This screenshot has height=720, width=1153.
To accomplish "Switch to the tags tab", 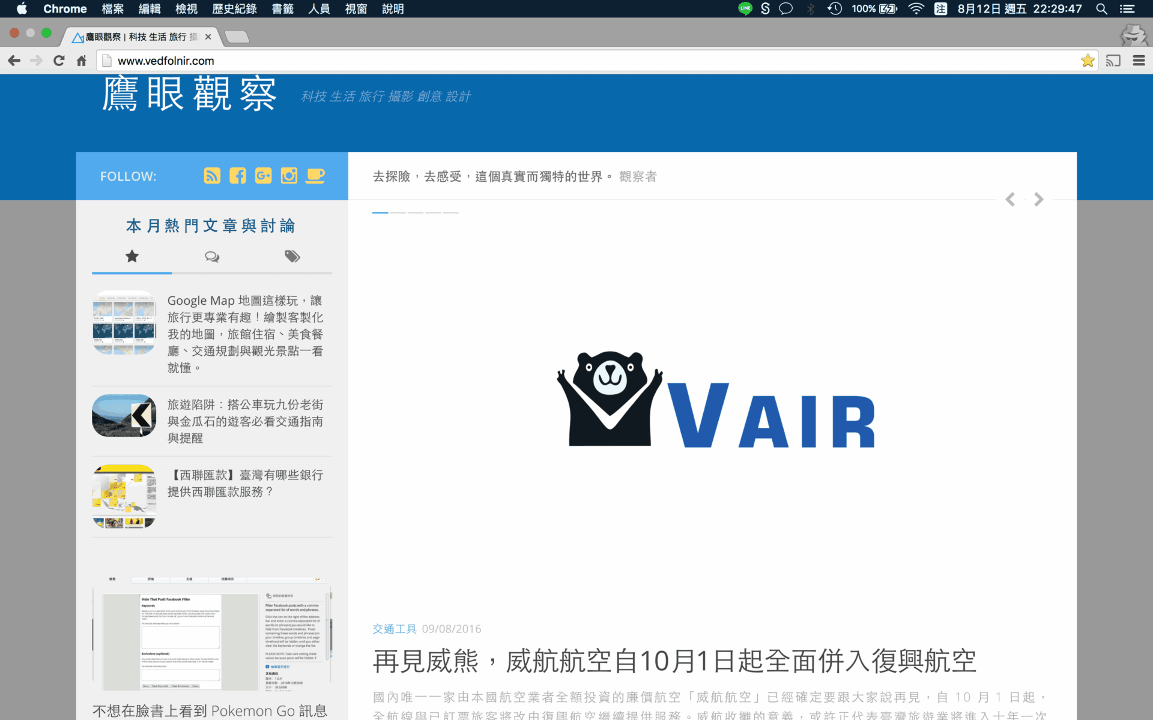I will (x=292, y=257).
